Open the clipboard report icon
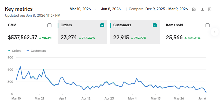 click(x=210, y=9)
